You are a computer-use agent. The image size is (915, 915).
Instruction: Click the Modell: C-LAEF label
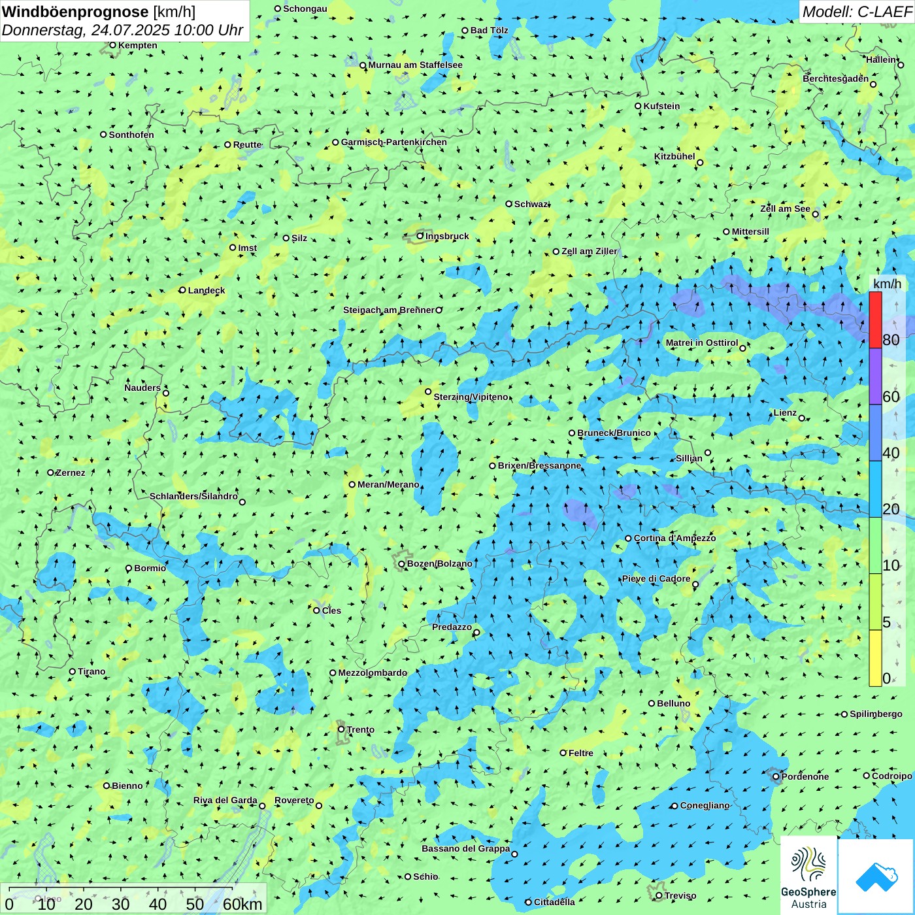(857, 12)
